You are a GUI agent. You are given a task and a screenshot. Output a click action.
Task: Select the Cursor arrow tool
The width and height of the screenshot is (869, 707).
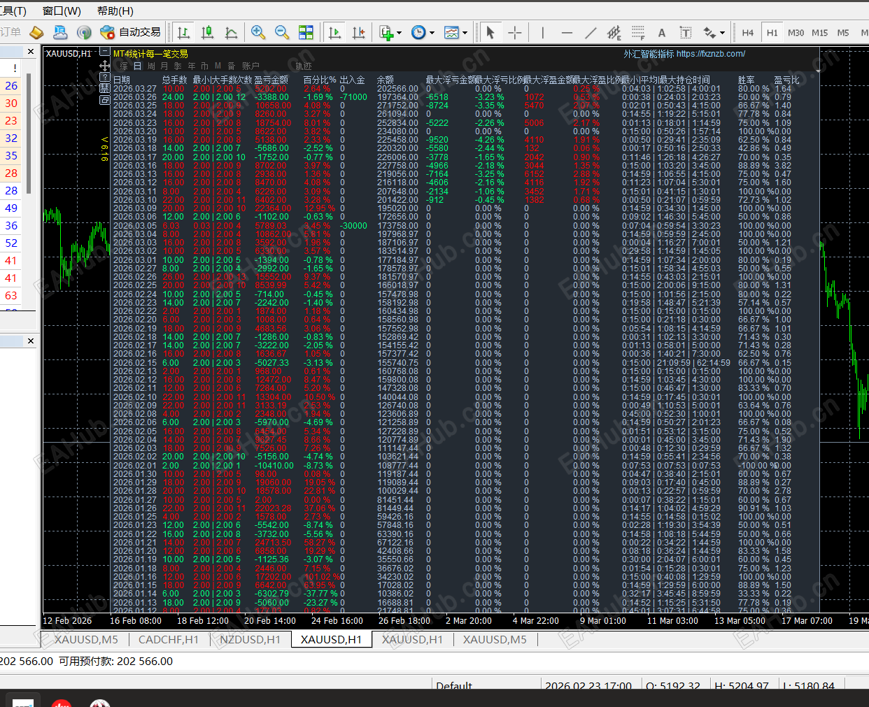(x=490, y=32)
